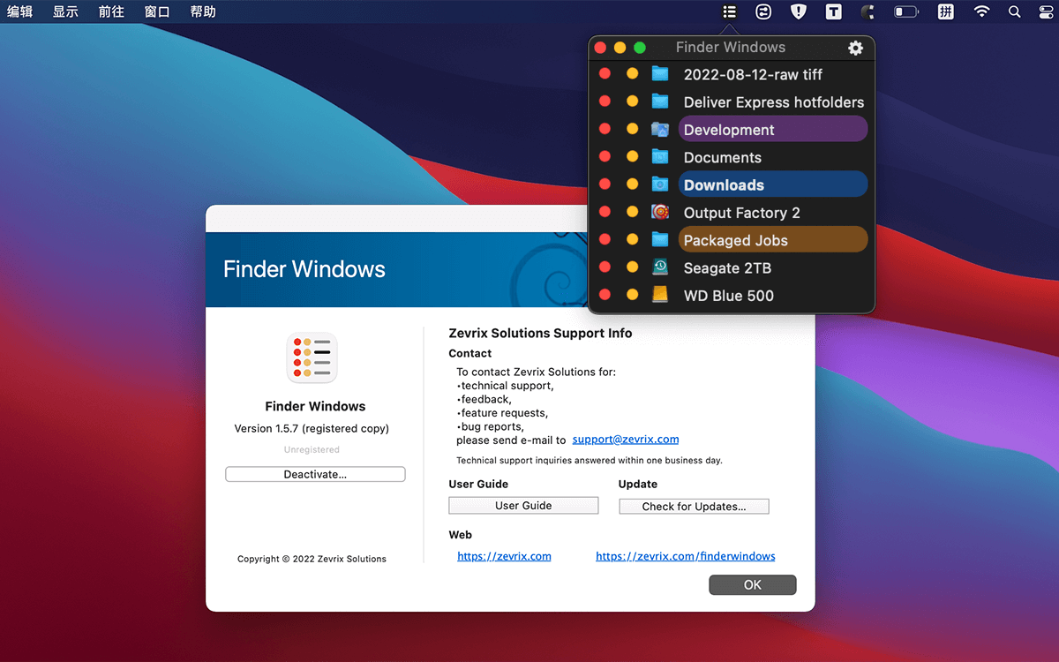The height and width of the screenshot is (662, 1059).
Task: Open the 帮助 menu
Action: point(203,11)
